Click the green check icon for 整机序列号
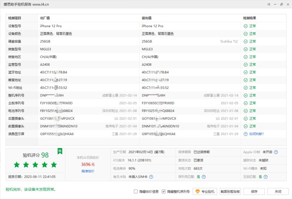The width and height of the screenshot is (292, 199). 246,96
